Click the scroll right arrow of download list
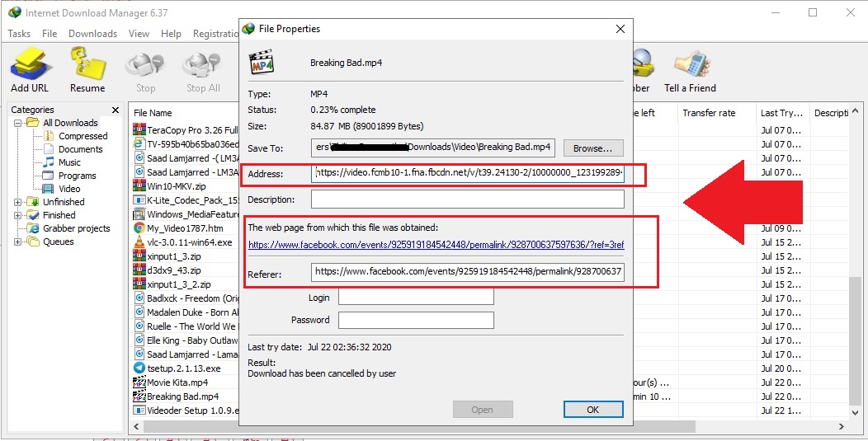 click(x=842, y=427)
